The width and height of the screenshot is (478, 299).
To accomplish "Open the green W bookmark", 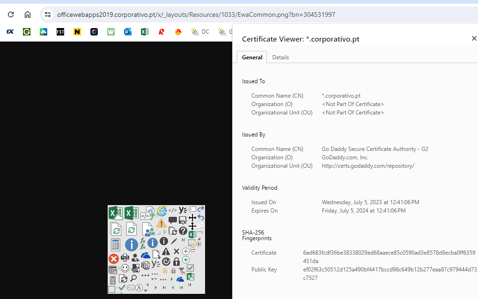I will tap(111, 32).
